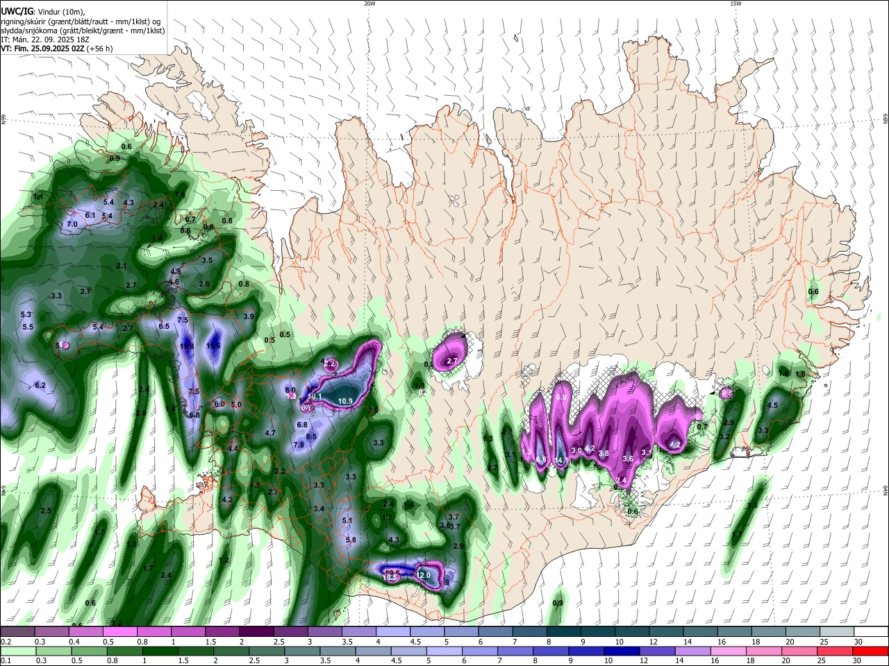This screenshot has width=889, height=666.
Task: Click the 10.9 precipitation value on the map
Action: point(345,401)
